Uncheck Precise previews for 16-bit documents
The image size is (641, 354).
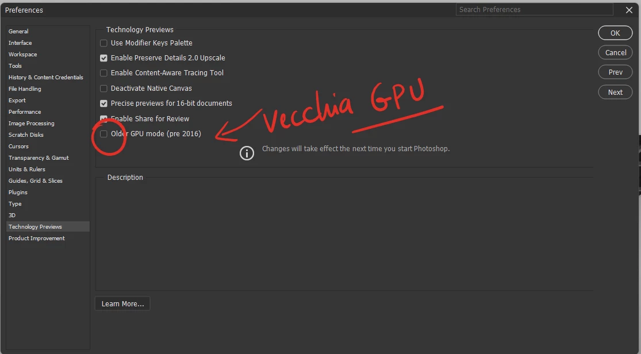coord(104,103)
